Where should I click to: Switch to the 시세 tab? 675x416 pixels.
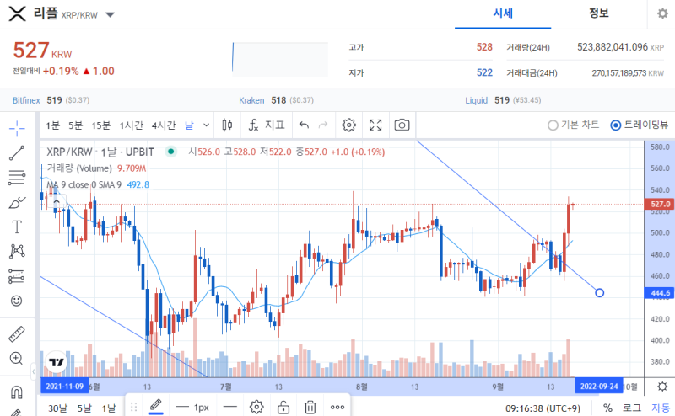point(503,13)
